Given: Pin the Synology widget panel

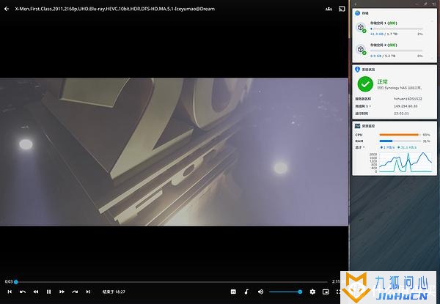Looking at the screenshot, I should (425, 4).
